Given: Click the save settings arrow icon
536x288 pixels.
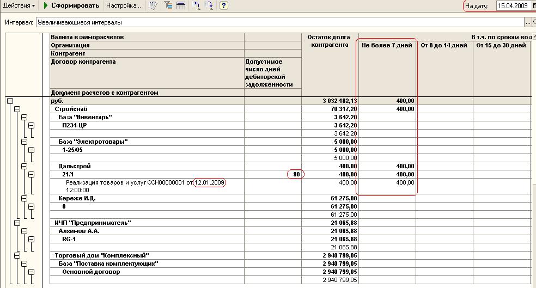Looking at the screenshot, I should pos(209,5).
